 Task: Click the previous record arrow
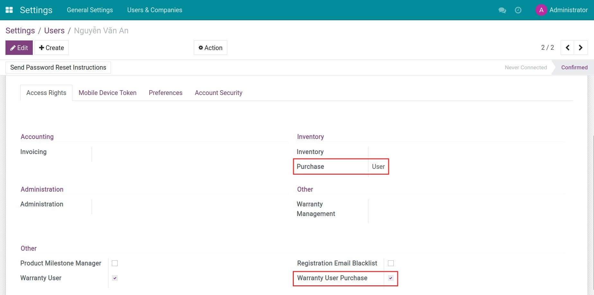[x=567, y=47]
